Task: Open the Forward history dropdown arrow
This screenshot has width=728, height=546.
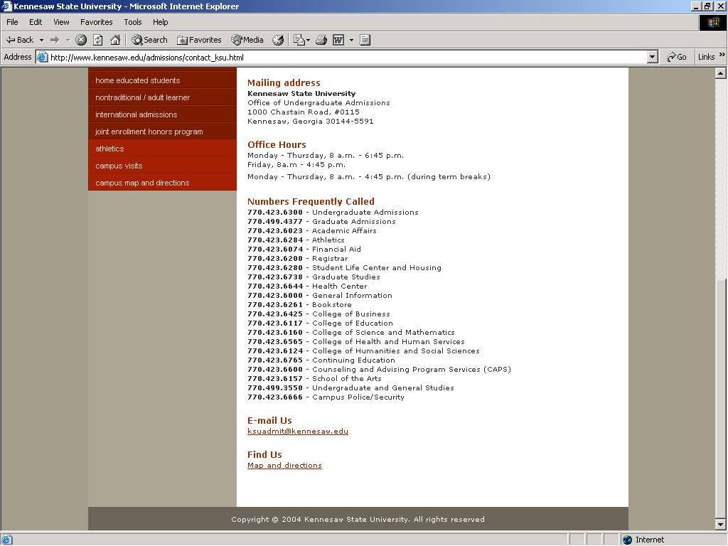Action: click(x=68, y=40)
